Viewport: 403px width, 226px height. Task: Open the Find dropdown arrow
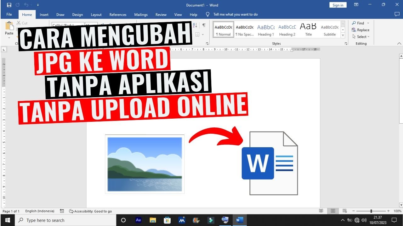point(368,23)
